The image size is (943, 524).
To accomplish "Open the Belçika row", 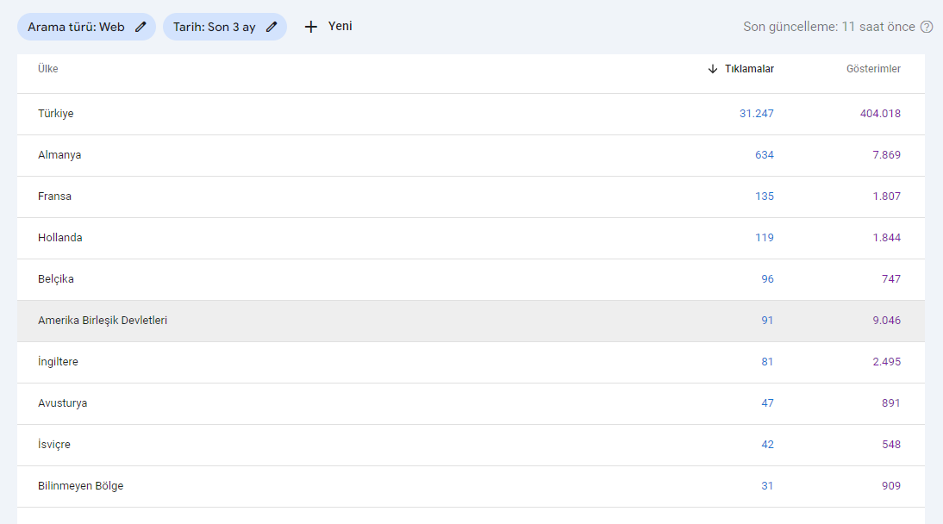I will [x=471, y=280].
